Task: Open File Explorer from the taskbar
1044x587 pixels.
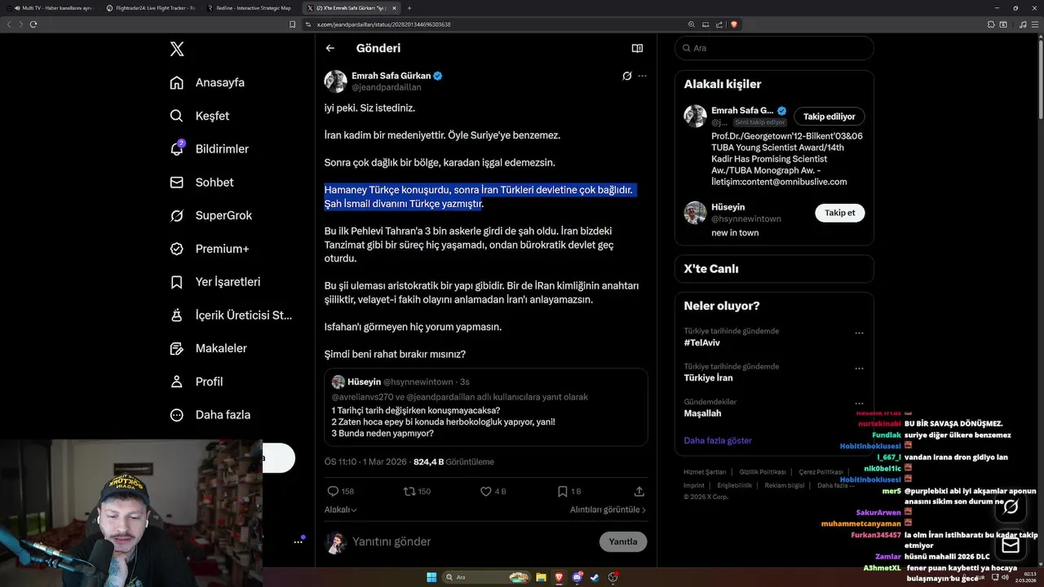Action: click(540, 577)
